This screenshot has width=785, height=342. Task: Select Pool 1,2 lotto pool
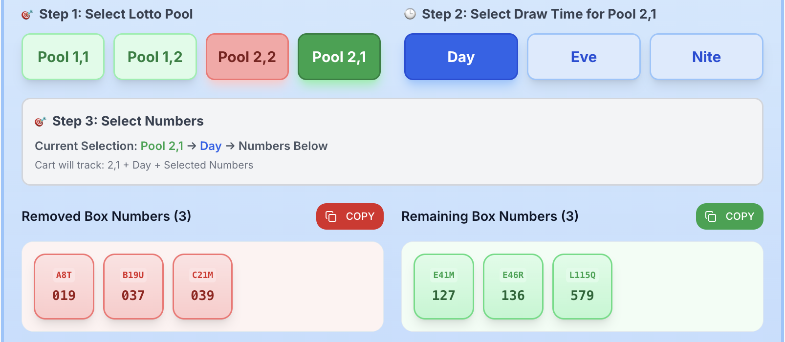pos(155,57)
